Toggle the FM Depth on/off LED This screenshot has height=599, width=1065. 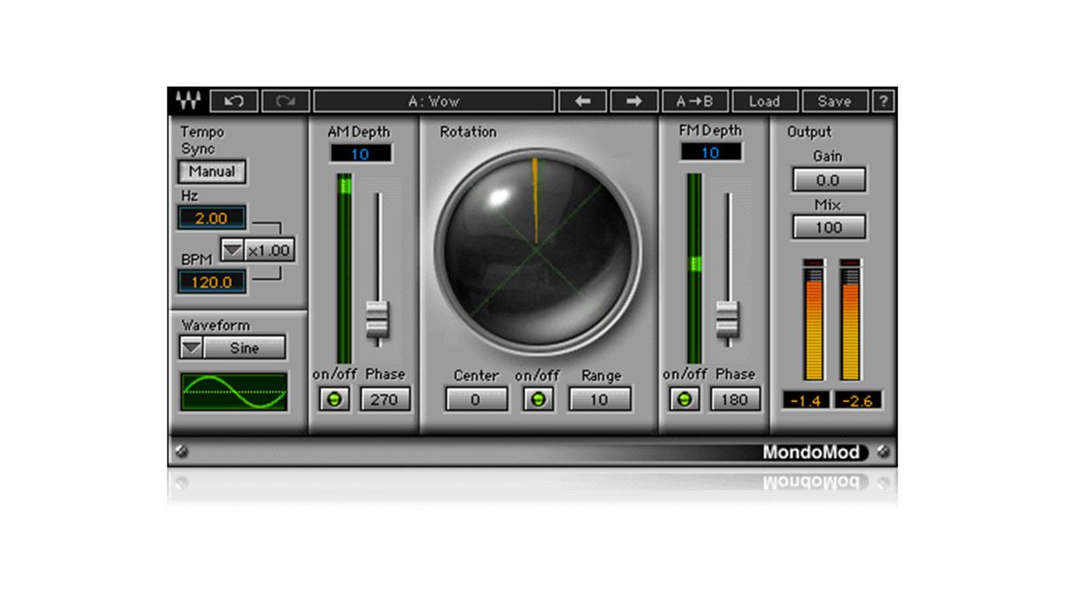coord(684,399)
